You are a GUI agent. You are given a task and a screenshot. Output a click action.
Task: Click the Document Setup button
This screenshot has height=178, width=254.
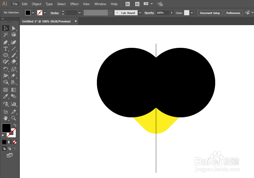(x=210, y=13)
